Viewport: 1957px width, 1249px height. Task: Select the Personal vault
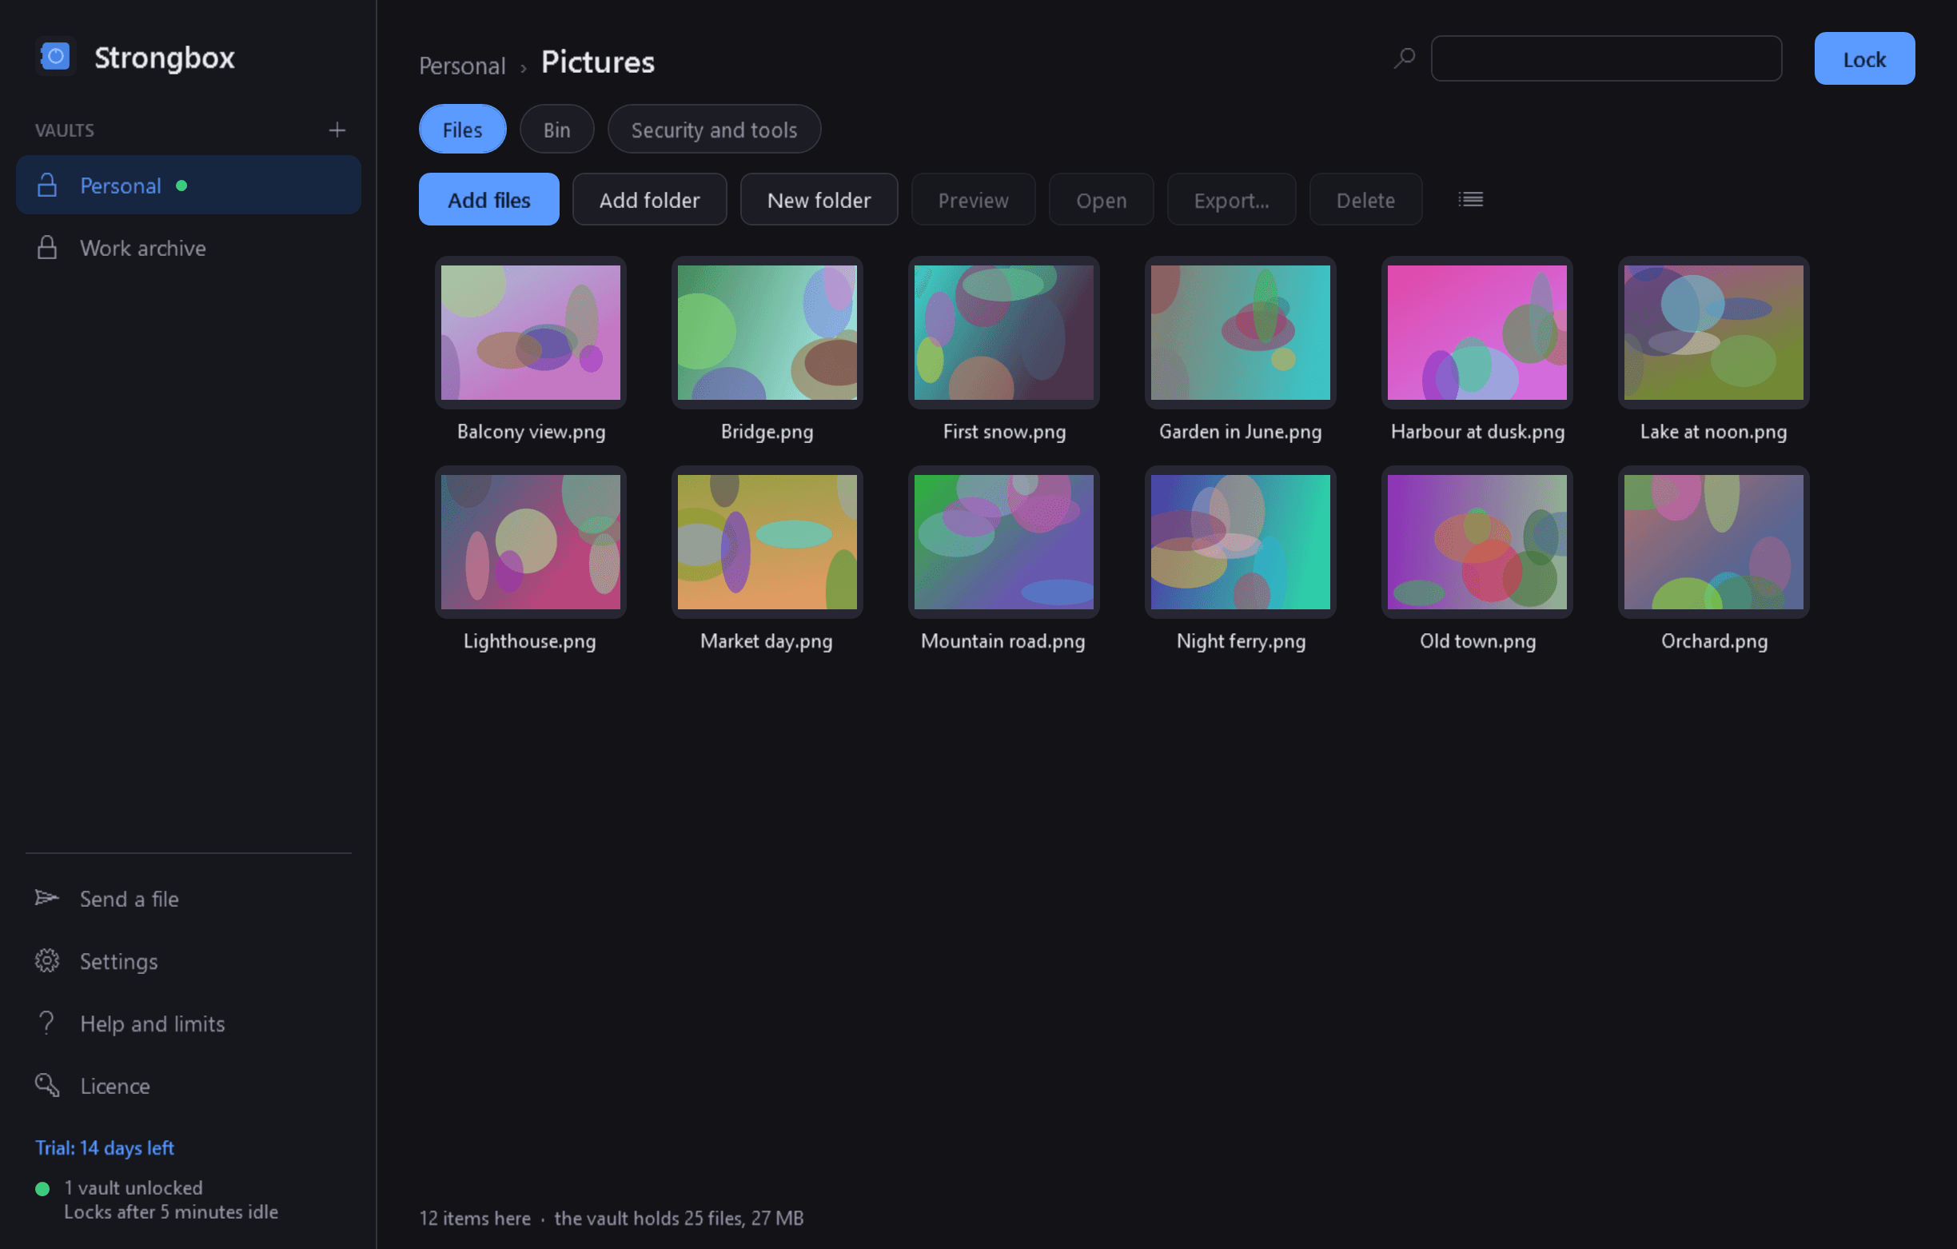tap(189, 186)
